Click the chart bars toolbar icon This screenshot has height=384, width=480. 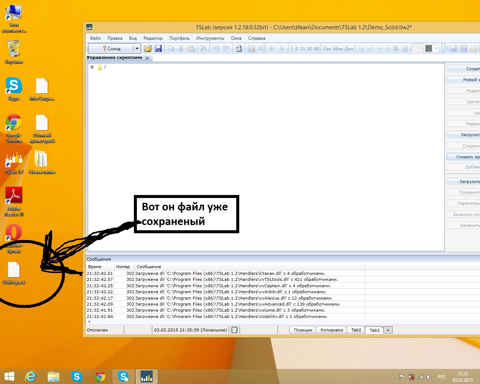pyautogui.click(x=251, y=48)
